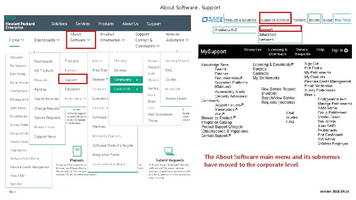Image resolution: width=356 pixels, height=200 pixels.
Task: Select Products under About Software submenu
Action: tap(72, 61)
